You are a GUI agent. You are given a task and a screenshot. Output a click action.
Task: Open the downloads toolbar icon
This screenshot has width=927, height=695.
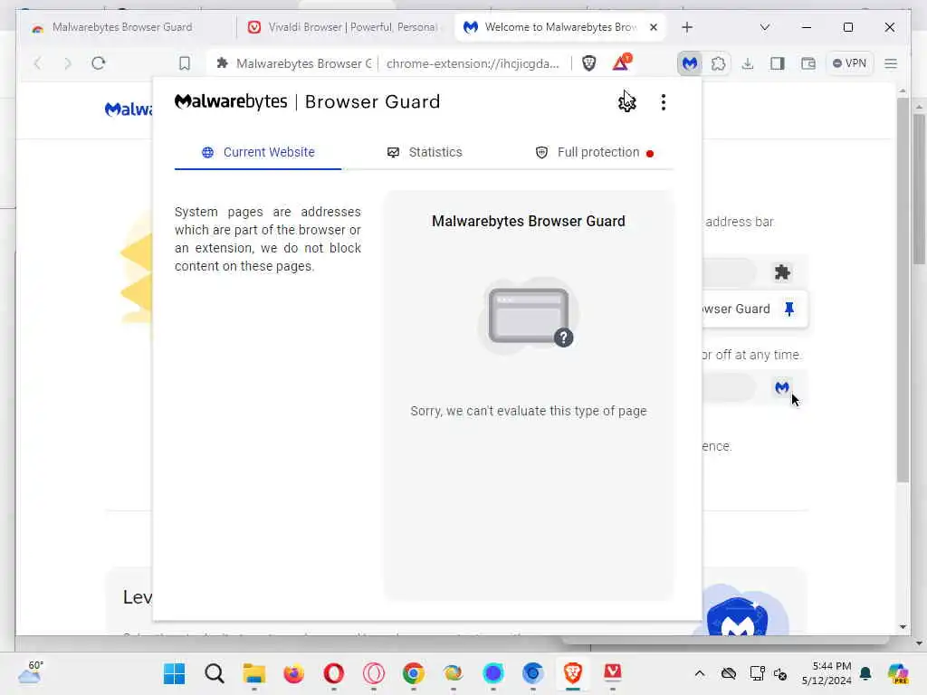click(x=748, y=63)
